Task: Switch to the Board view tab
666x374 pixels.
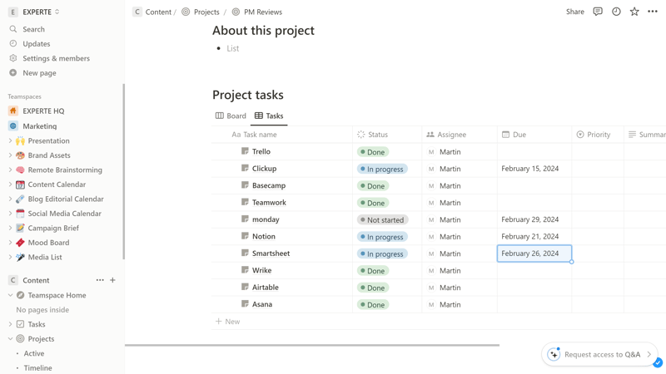Action: [x=231, y=116]
